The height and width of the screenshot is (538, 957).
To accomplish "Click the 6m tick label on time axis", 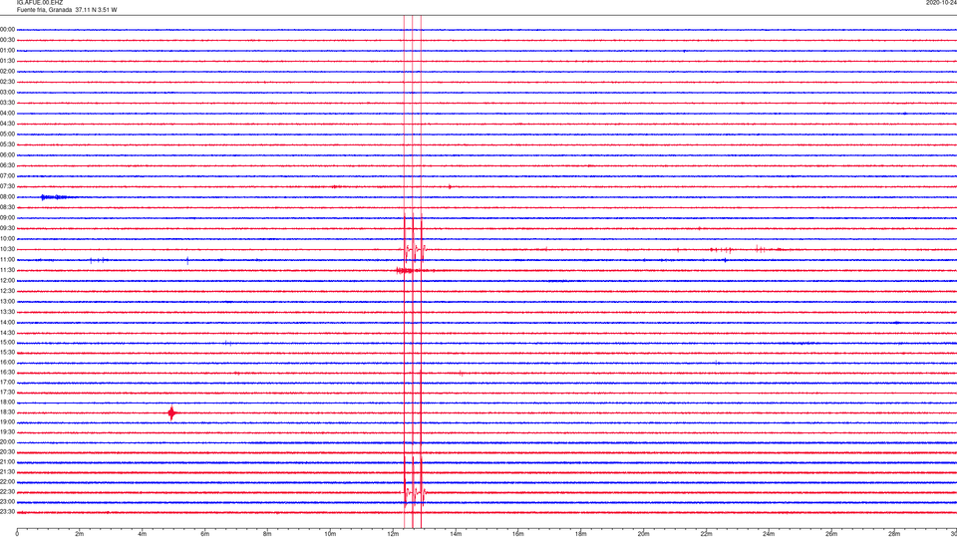I will click(x=204, y=534).
